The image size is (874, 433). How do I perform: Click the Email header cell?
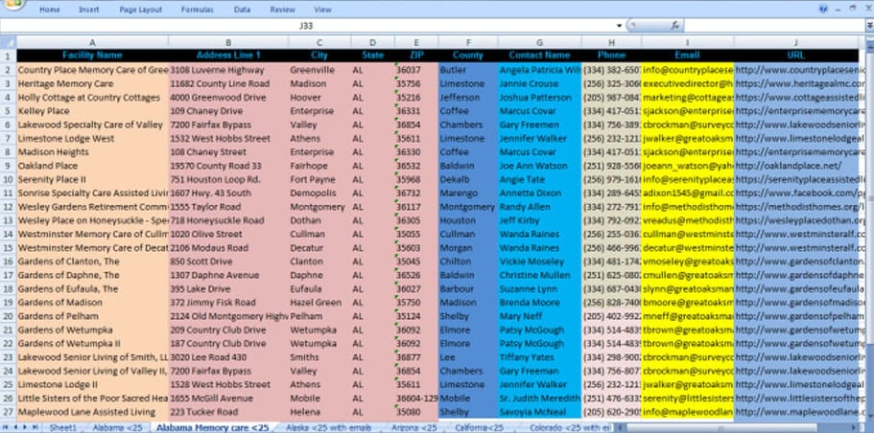687,56
